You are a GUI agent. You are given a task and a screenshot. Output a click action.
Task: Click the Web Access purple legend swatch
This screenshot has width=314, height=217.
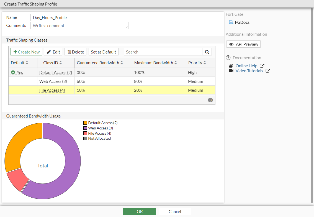[85, 128]
